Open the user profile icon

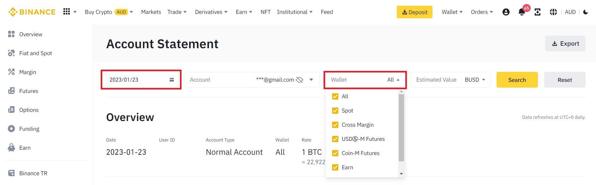pyautogui.click(x=506, y=12)
